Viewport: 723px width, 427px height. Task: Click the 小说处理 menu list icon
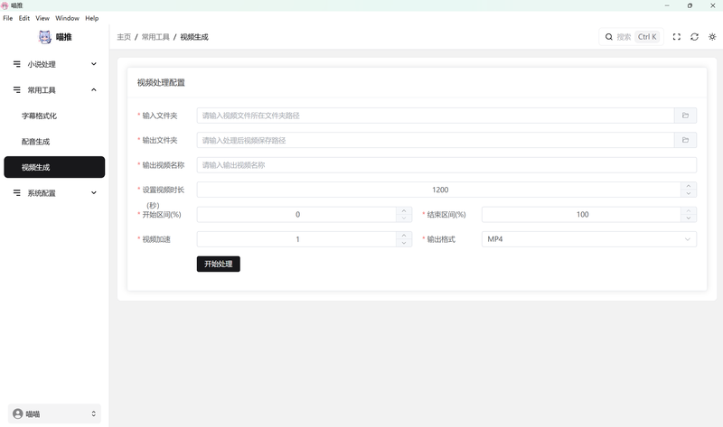click(x=17, y=64)
